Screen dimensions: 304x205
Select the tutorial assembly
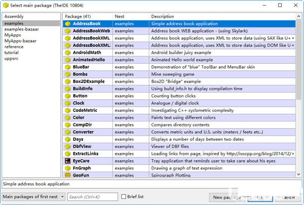(x=12, y=53)
